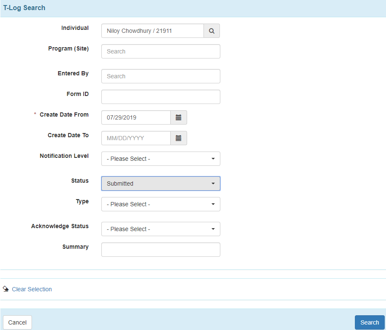The height and width of the screenshot is (330, 386).
Task: Click the Cancel button
Action: (17, 322)
